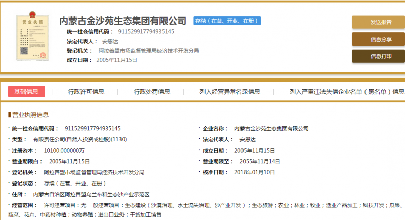This screenshot has width=405, height=220.
Task: Click the 信息打印 button
Action: (378, 56)
